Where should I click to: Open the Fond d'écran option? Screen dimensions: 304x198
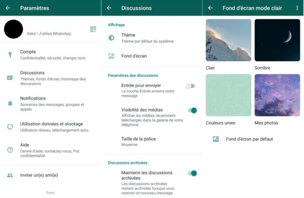152,56
